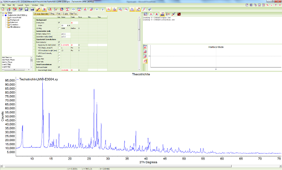This screenshot has height=170, width=282.
Task: Click the Print toolbar icon
Action: point(32,9)
